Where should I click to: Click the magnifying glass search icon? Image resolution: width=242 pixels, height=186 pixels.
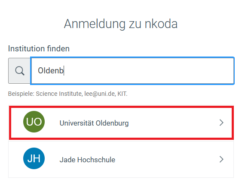point(20,71)
